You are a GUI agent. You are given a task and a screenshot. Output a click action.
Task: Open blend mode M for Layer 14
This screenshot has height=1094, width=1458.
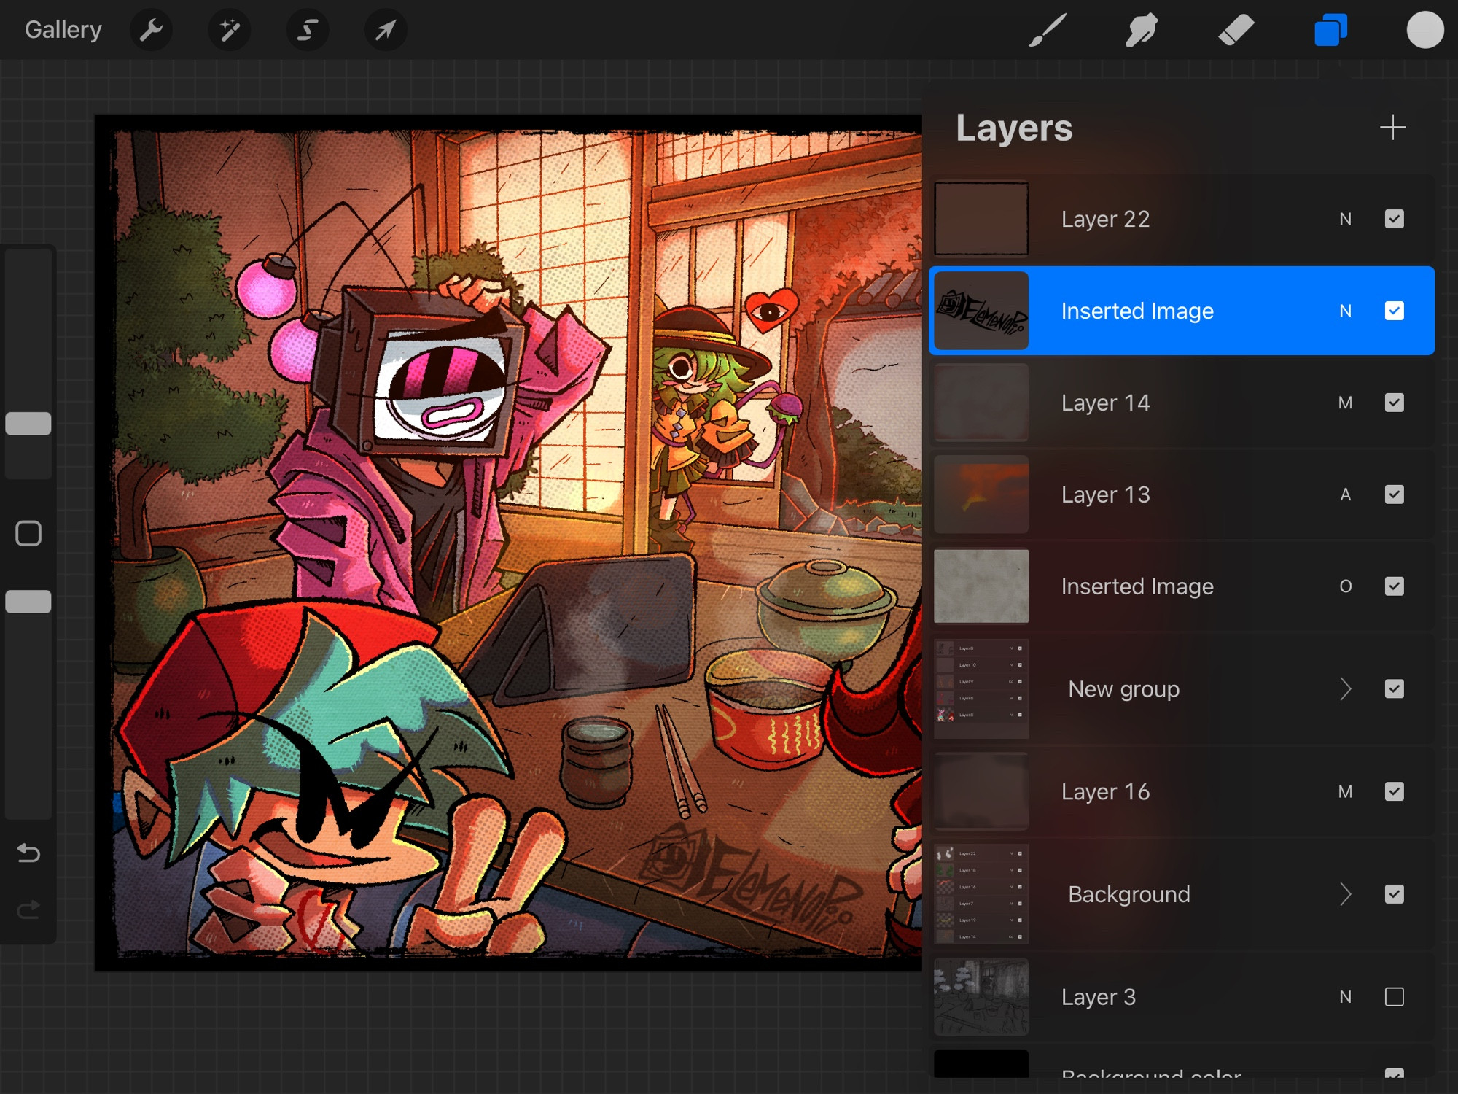1345,403
